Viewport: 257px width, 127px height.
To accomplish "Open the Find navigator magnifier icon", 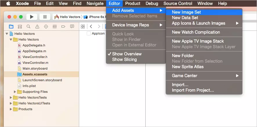I will 28,27.
